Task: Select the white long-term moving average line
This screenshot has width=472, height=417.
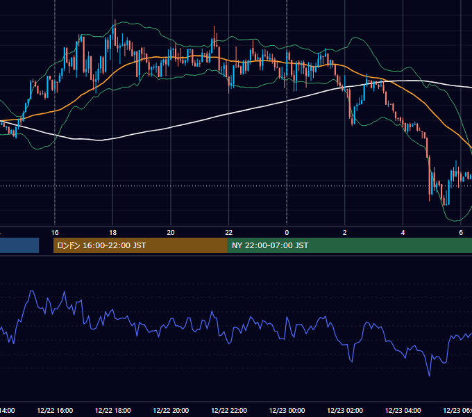Action: (x=229, y=114)
